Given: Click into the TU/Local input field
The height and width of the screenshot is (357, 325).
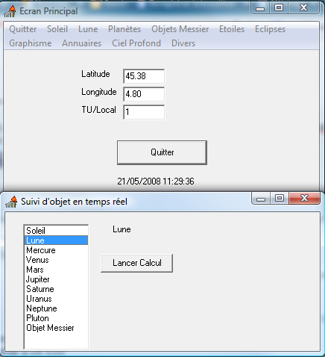Looking at the screenshot, I should 144,112.
